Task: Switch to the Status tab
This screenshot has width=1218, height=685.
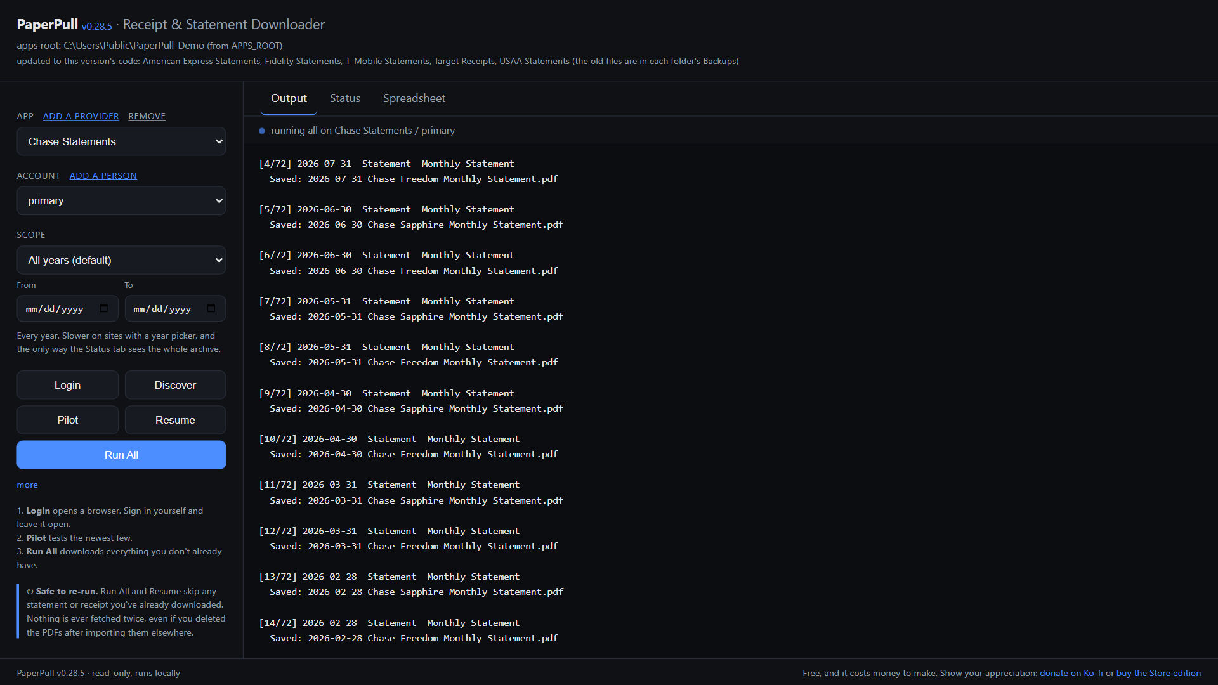Action: click(345, 98)
